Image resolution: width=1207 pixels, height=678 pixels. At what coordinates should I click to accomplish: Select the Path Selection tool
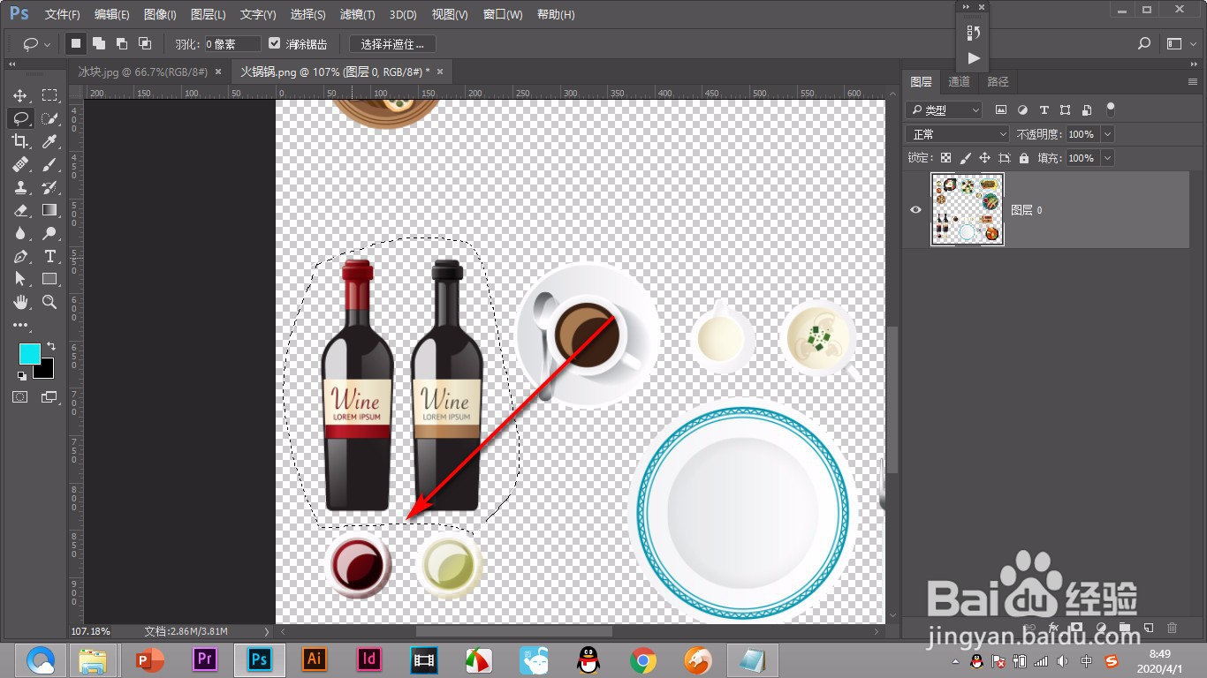pyautogui.click(x=20, y=279)
